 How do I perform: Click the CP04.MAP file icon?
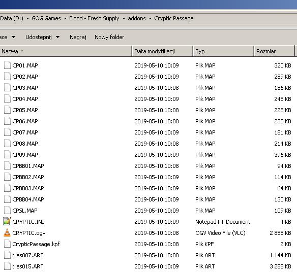7,98
